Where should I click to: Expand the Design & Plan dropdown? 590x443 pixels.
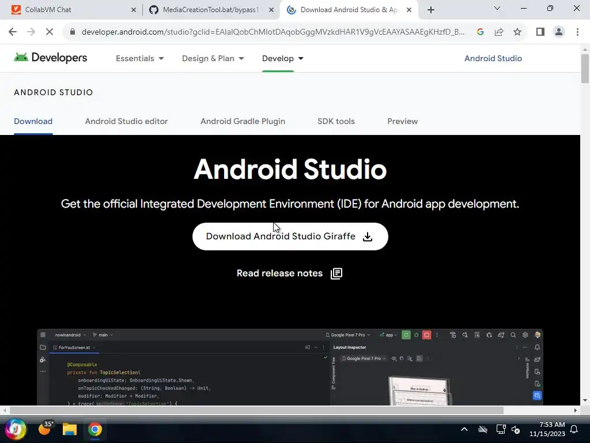coord(213,58)
